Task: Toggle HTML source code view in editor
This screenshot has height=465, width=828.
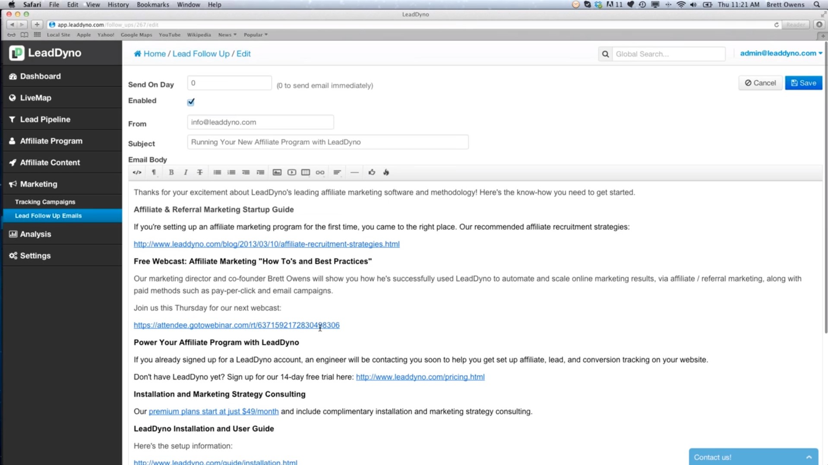Action: click(137, 173)
